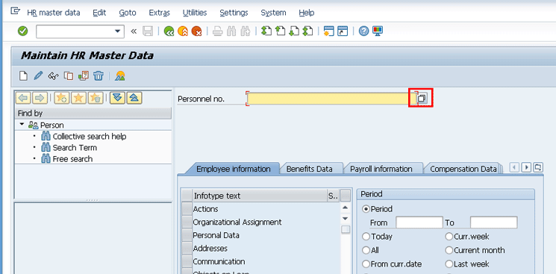Viewport: 556px width, 274px height.
Task: Click the Create New Session icon
Action: (329, 31)
